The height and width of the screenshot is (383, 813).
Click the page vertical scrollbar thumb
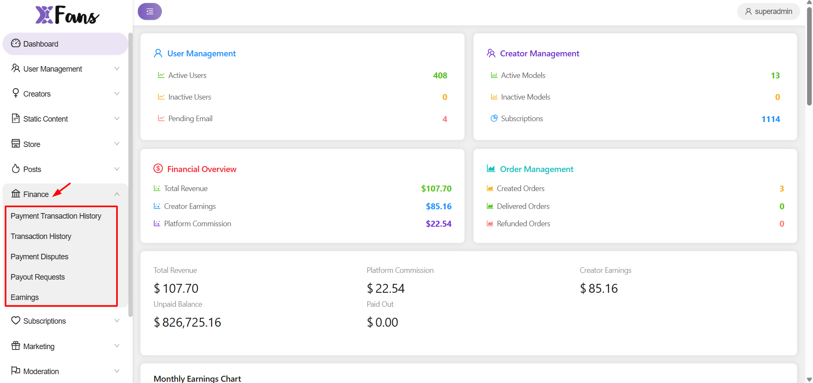click(809, 55)
